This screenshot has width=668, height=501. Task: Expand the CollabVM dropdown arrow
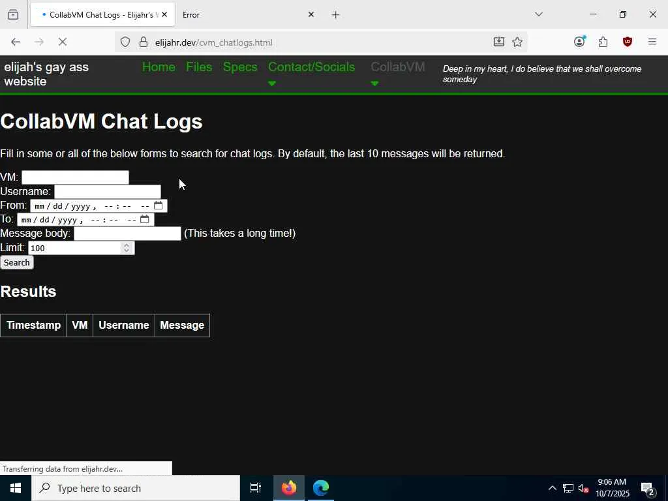(374, 83)
